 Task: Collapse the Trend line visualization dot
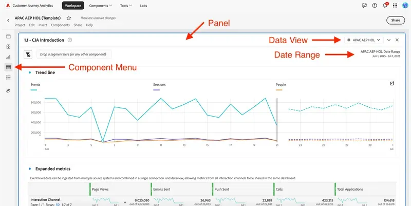coord(30,72)
